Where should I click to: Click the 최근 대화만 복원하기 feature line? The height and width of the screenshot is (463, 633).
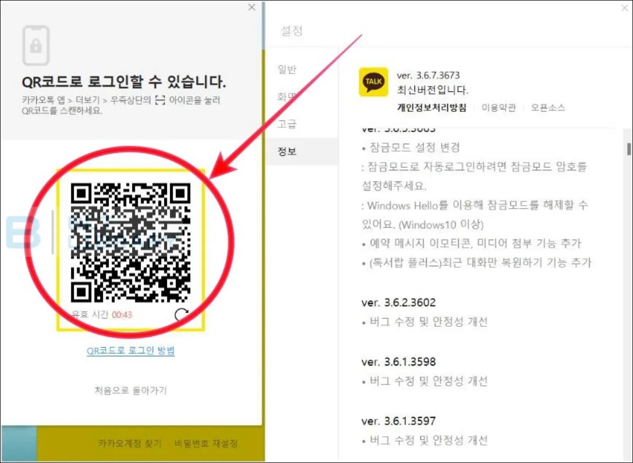pyautogui.click(x=477, y=263)
